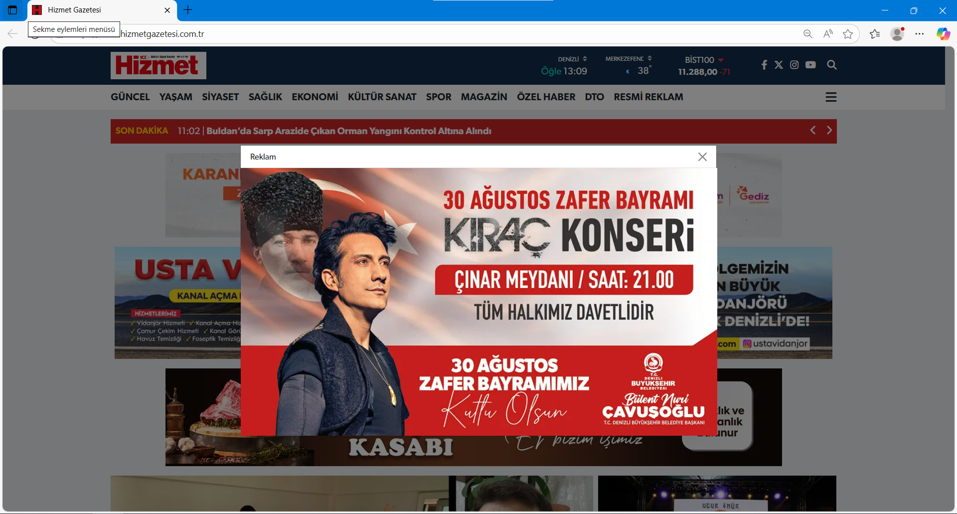Open the DTO menu item
This screenshot has height=514, width=957.
click(x=594, y=97)
